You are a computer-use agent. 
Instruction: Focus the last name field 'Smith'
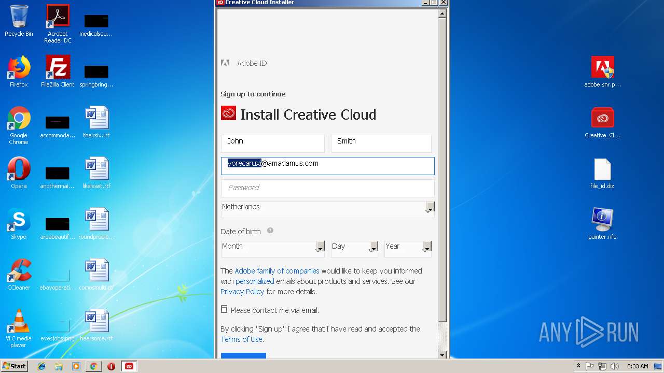[x=381, y=144]
